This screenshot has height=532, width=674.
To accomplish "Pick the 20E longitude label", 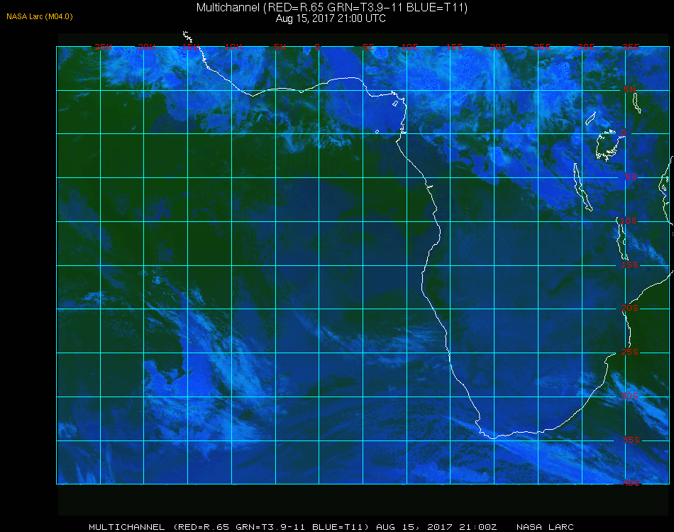I will (x=499, y=47).
